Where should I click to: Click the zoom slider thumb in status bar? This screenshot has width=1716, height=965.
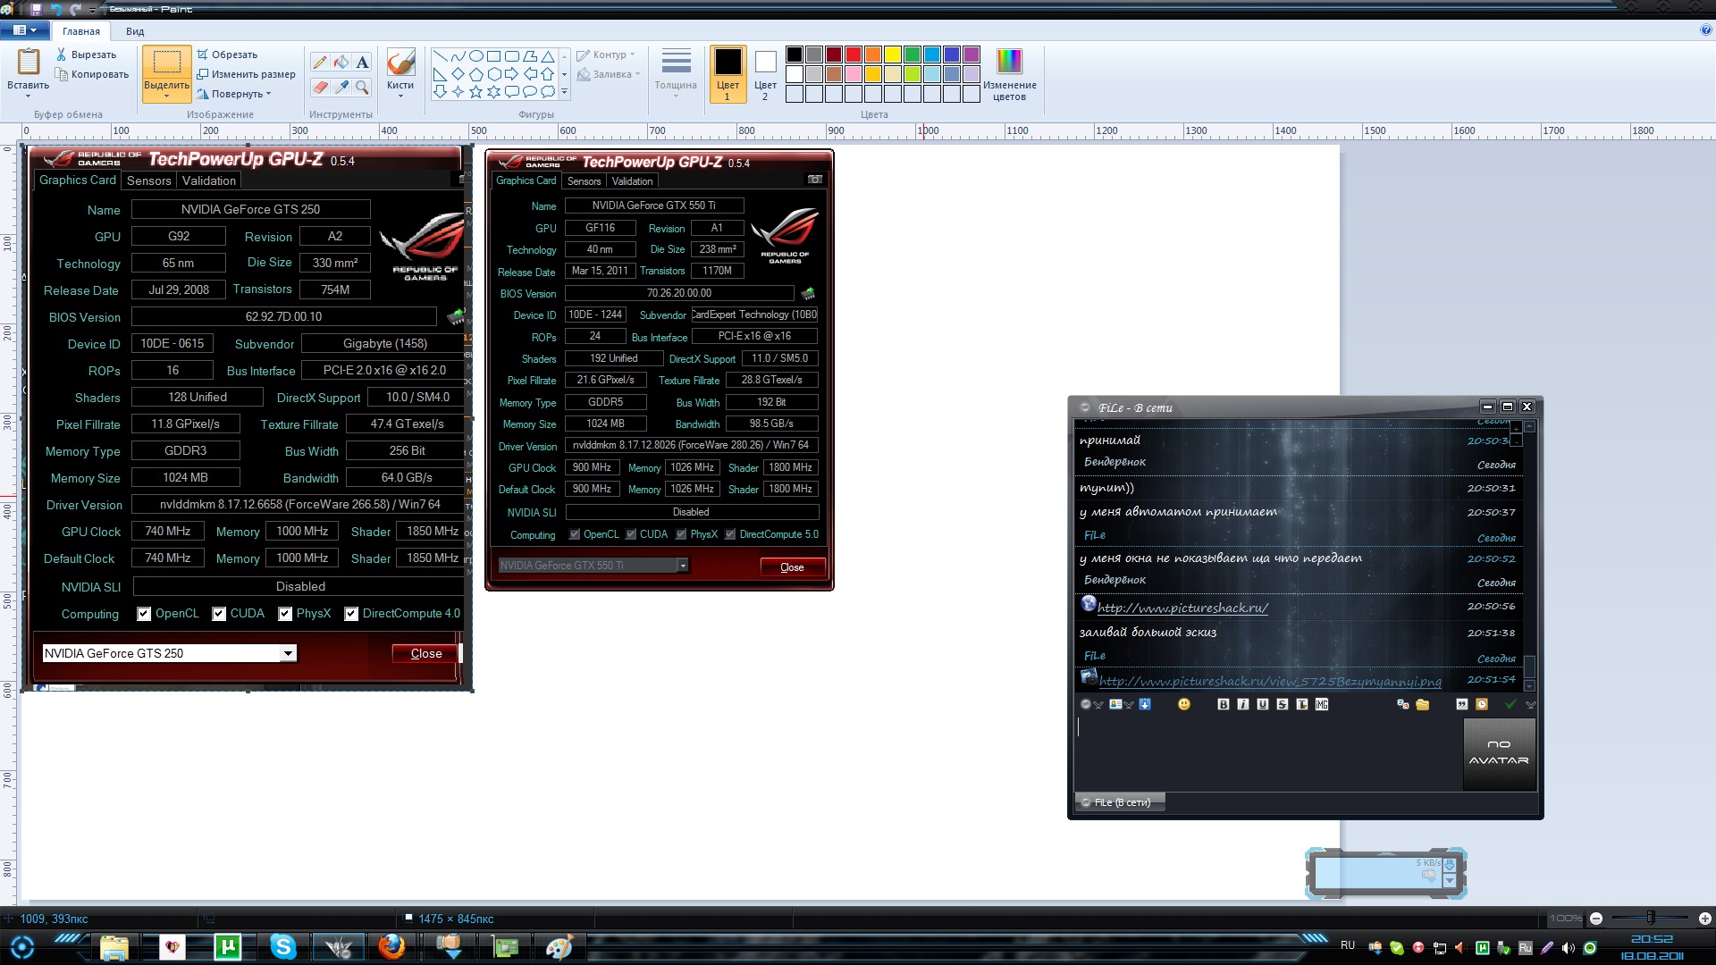(x=1651, y=918)
